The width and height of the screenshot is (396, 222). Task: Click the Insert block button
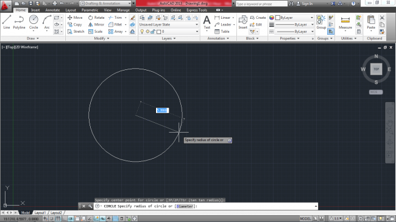(242, 22)
